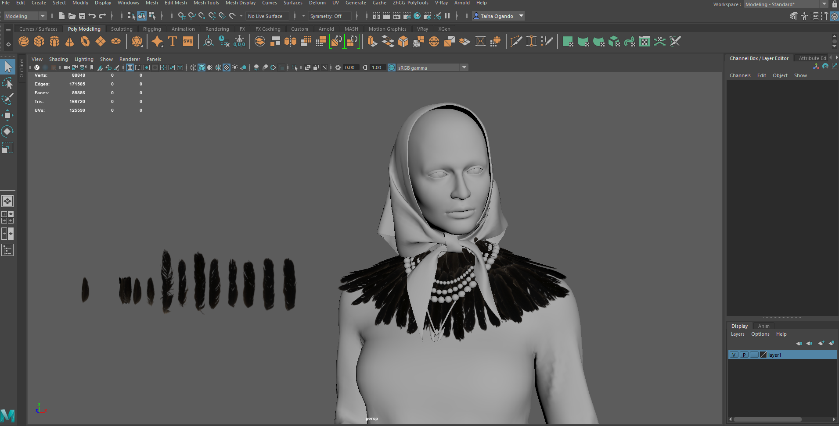839x426 pixels.
Task: Select the Lasso tool in left toolbox
Action: tap(7, 83)
